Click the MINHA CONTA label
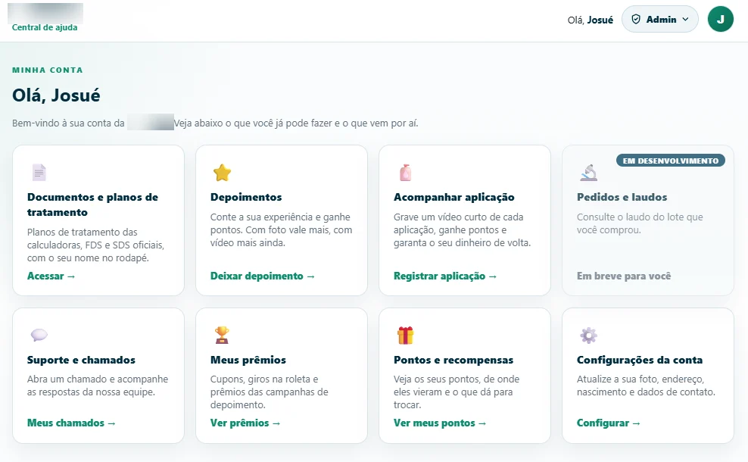Viewport: 748px width, 462px height. click(47, 70)
